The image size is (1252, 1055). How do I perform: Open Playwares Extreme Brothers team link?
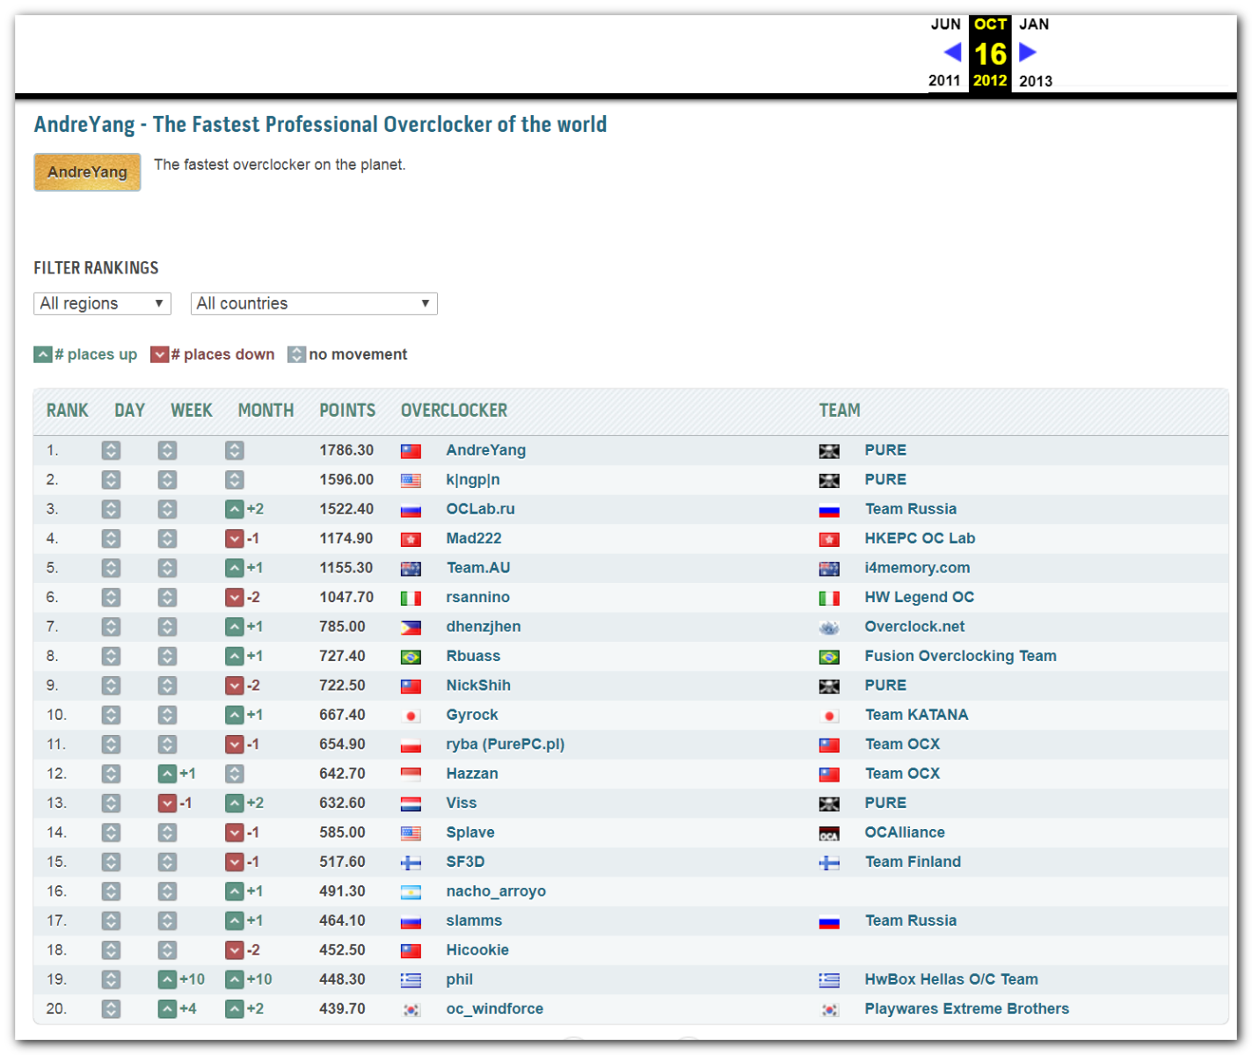(967, 1008)
